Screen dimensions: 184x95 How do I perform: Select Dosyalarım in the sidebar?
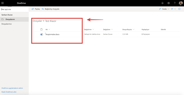[x=14, y=19]
